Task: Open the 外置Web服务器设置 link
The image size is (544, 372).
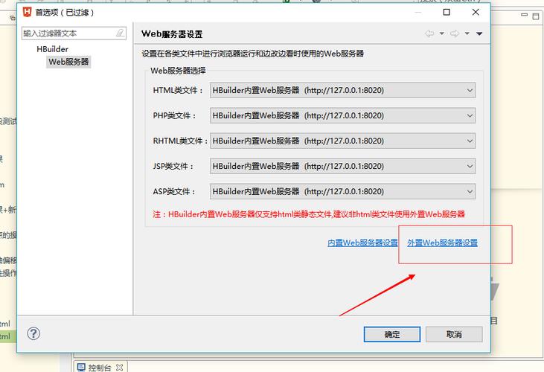Action: (442, 243)
